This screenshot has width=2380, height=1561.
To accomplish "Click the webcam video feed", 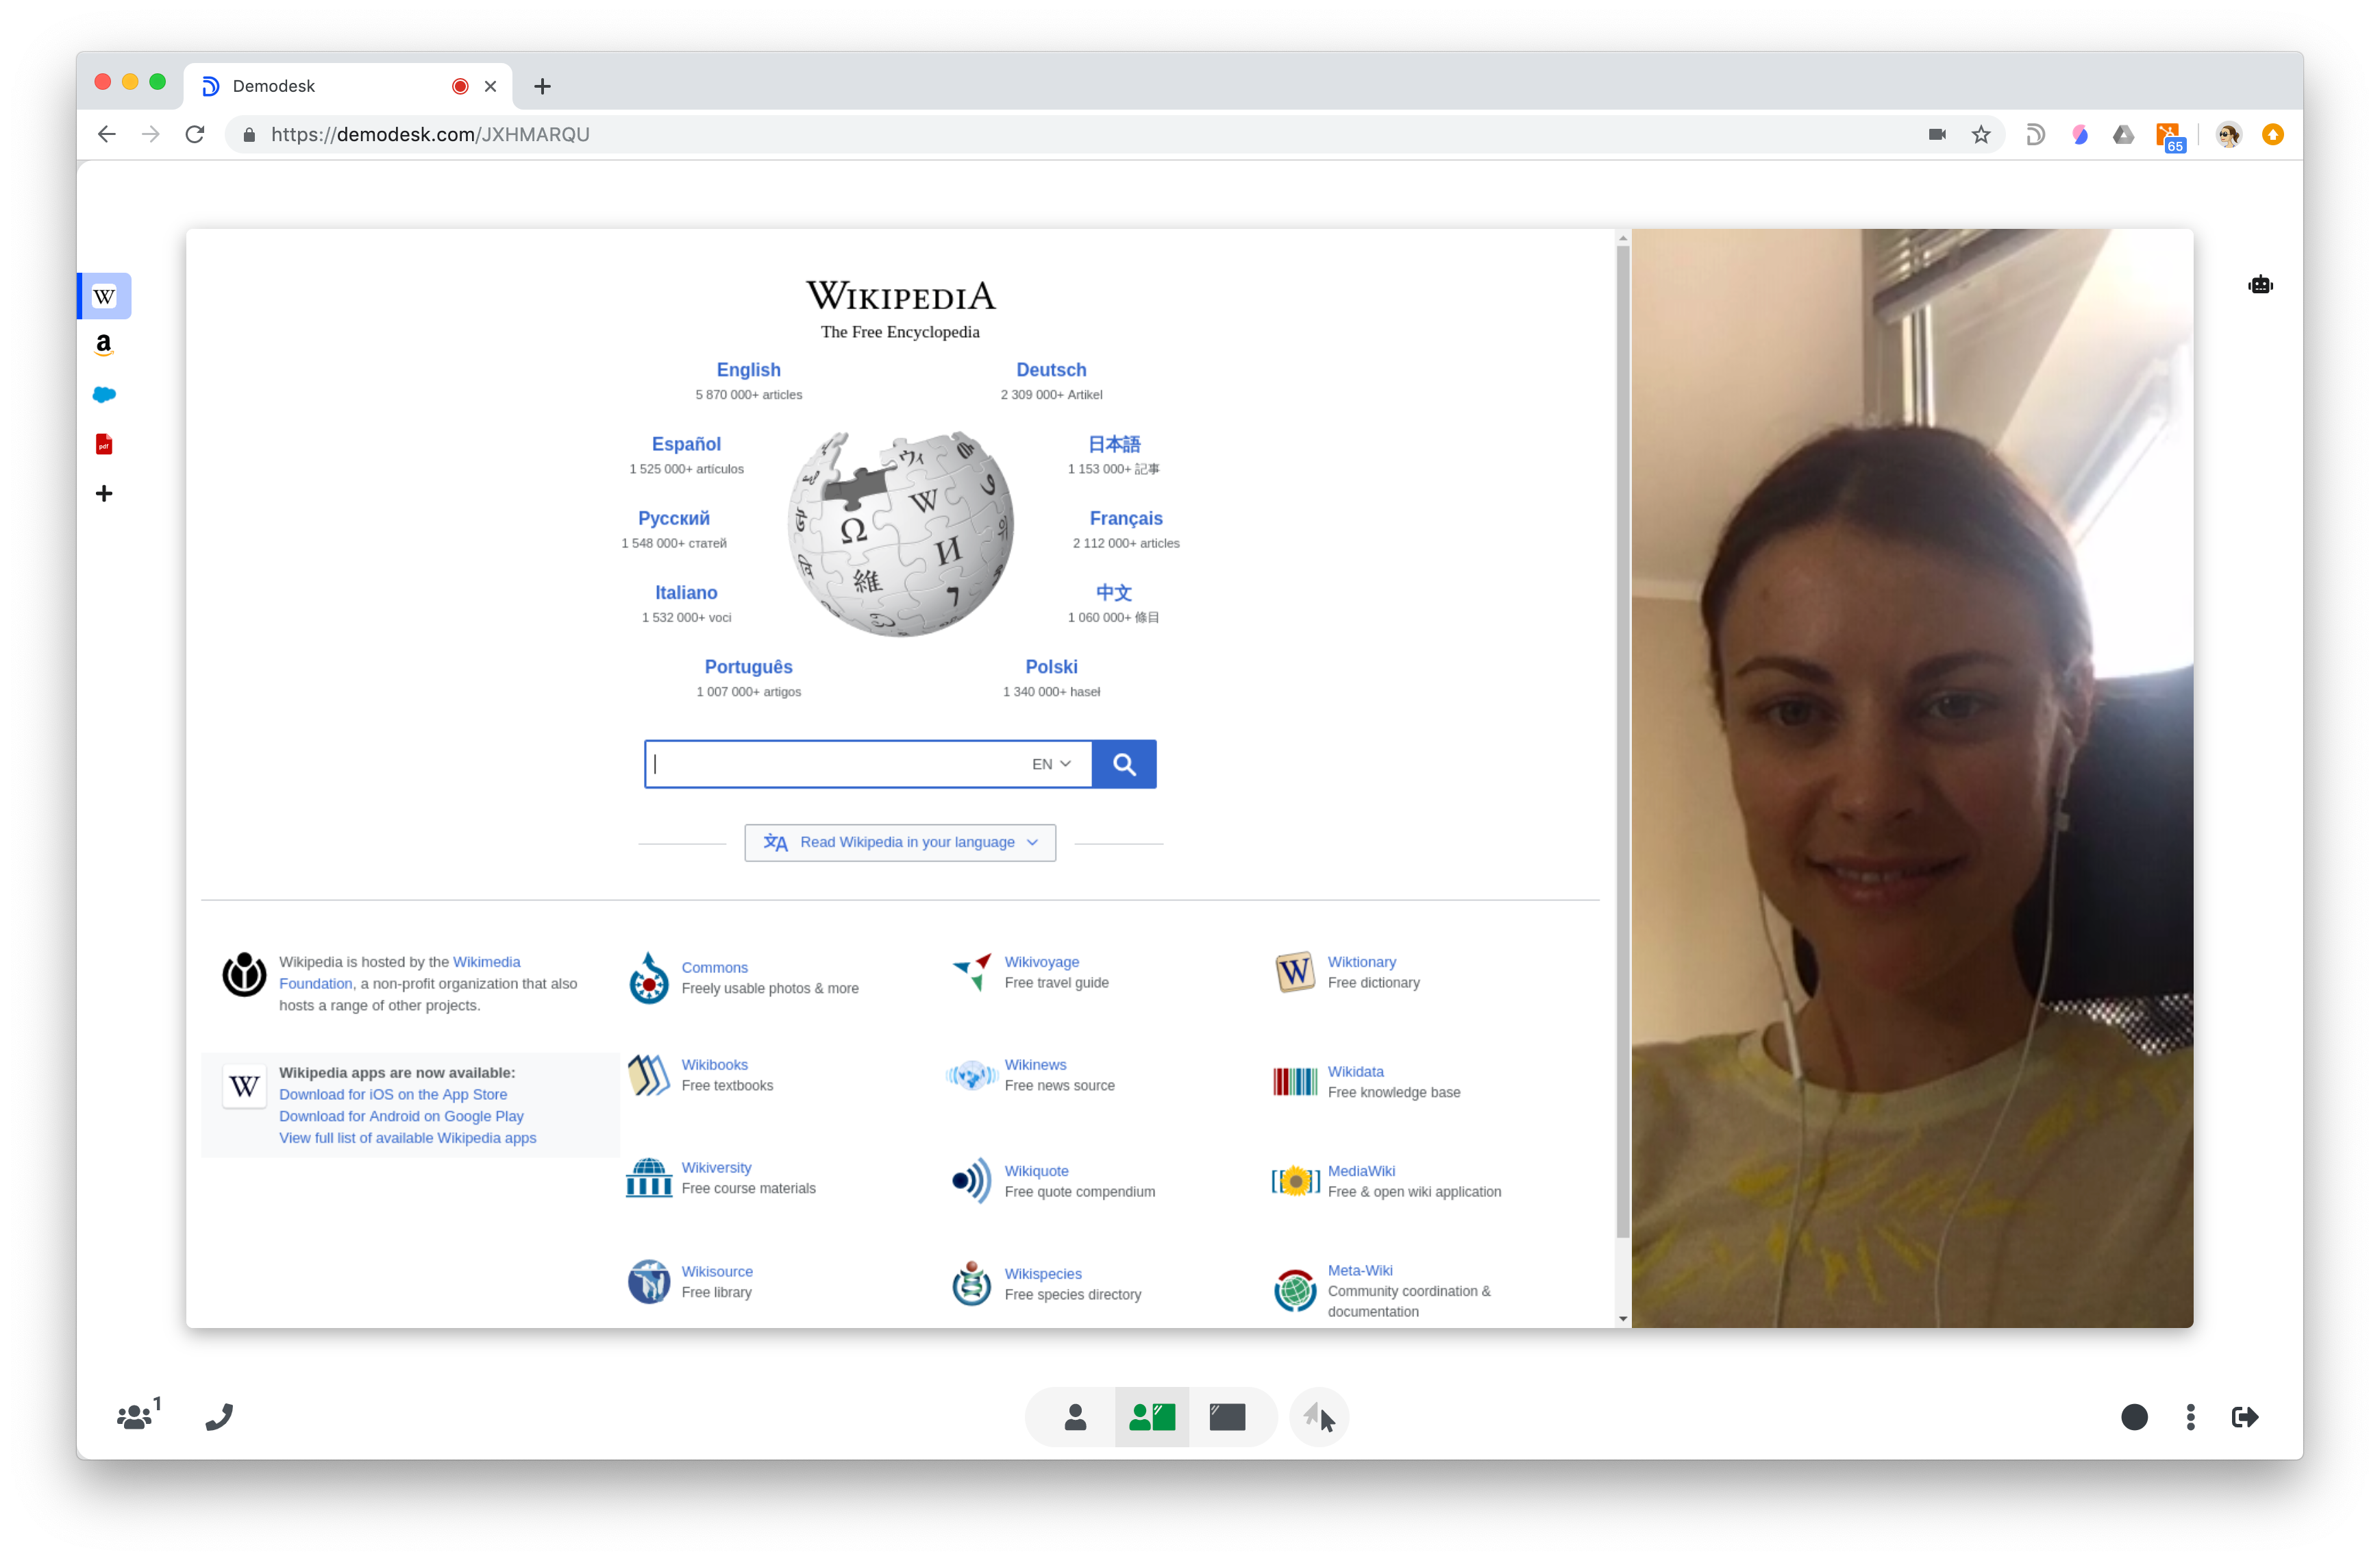I will (1911, 778).
